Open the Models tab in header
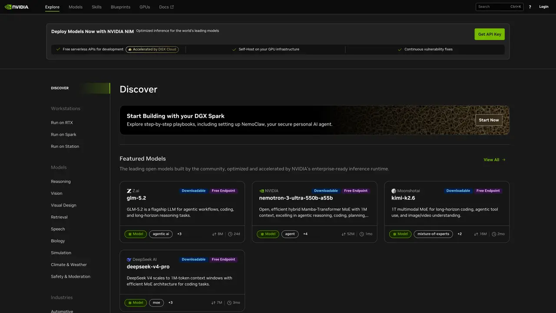 [x=76, y=7]
